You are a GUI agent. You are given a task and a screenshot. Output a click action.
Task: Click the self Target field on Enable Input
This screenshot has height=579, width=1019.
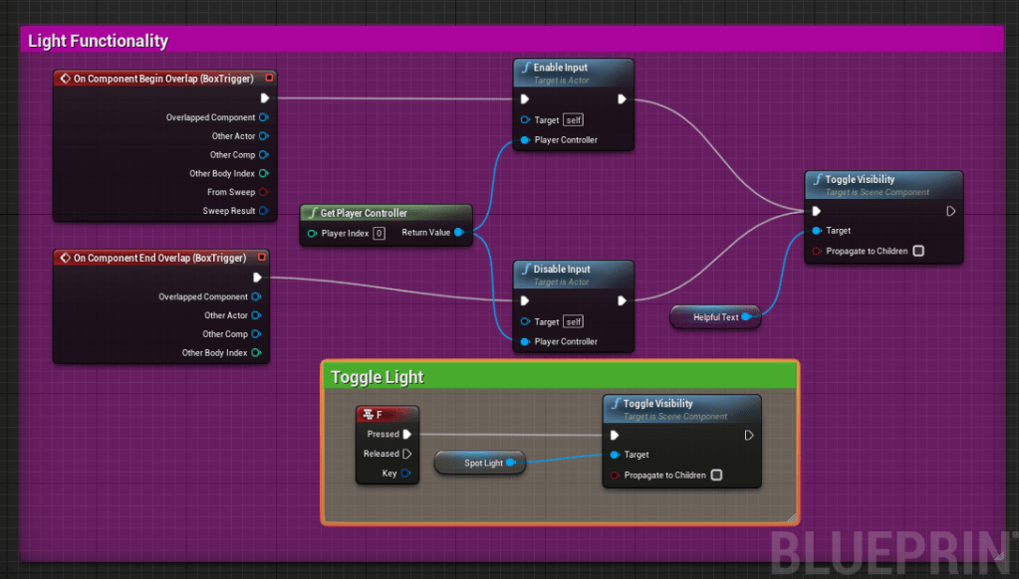click(x=573, y=120)
